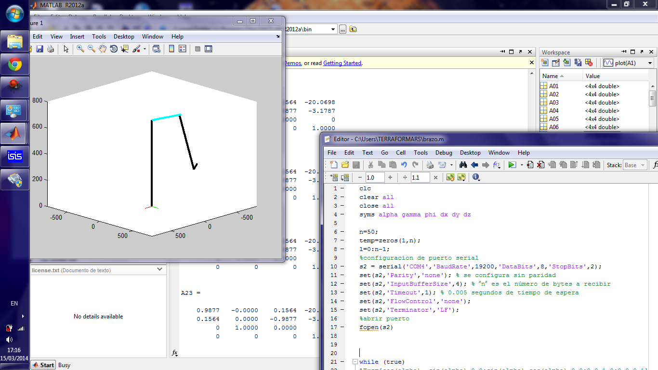The image size is (658, 370).
Task: Insert a colorbar into the figure
Action: (x=171, y=49)
